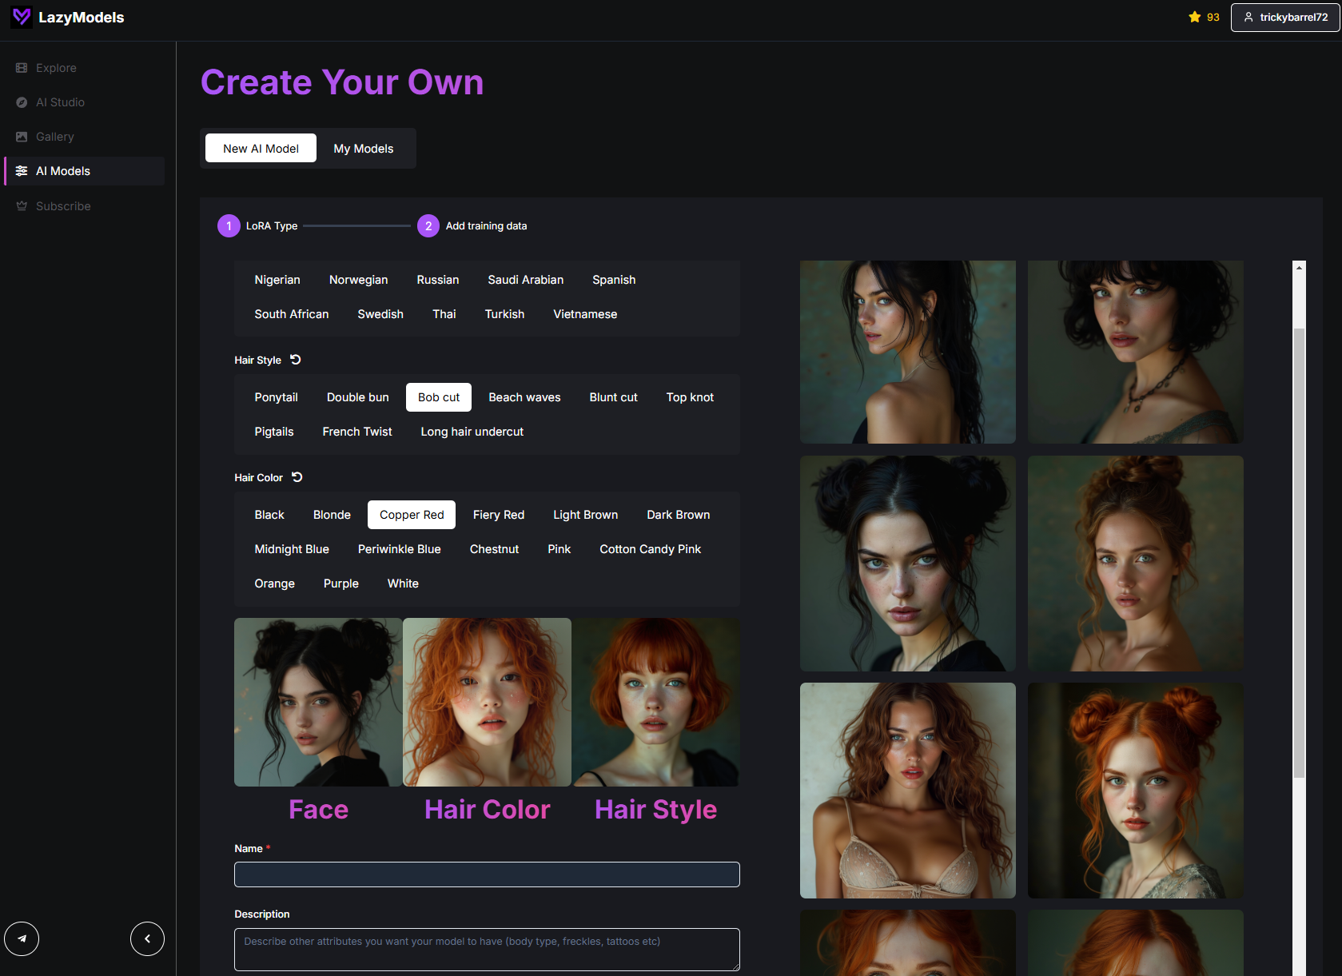
Task: Open the orange double-bun redhead portrait
Action: 1136,791
